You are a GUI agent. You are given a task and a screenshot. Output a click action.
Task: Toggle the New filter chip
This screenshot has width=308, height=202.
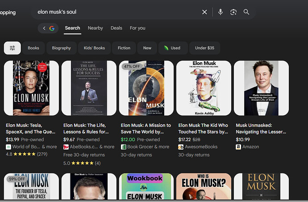[x=147, y=48]
